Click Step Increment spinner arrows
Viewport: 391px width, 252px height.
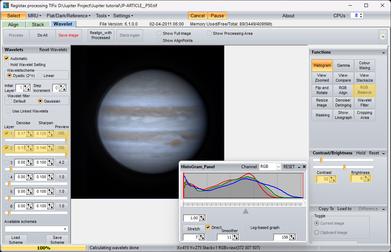[62, 88]
